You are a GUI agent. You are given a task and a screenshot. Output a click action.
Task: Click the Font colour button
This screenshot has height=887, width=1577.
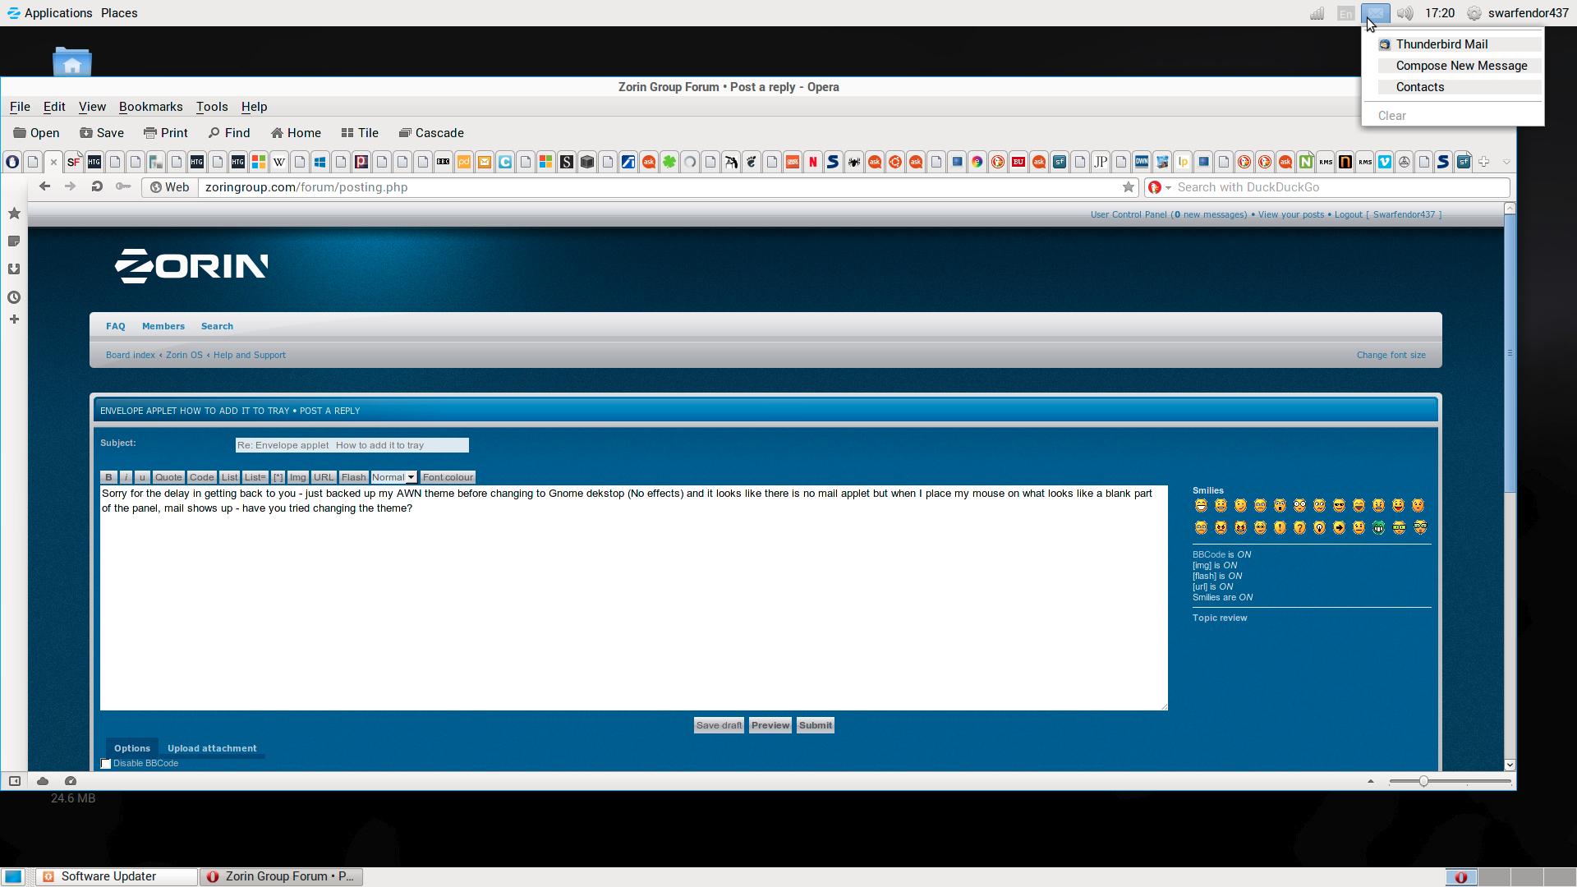448,477
